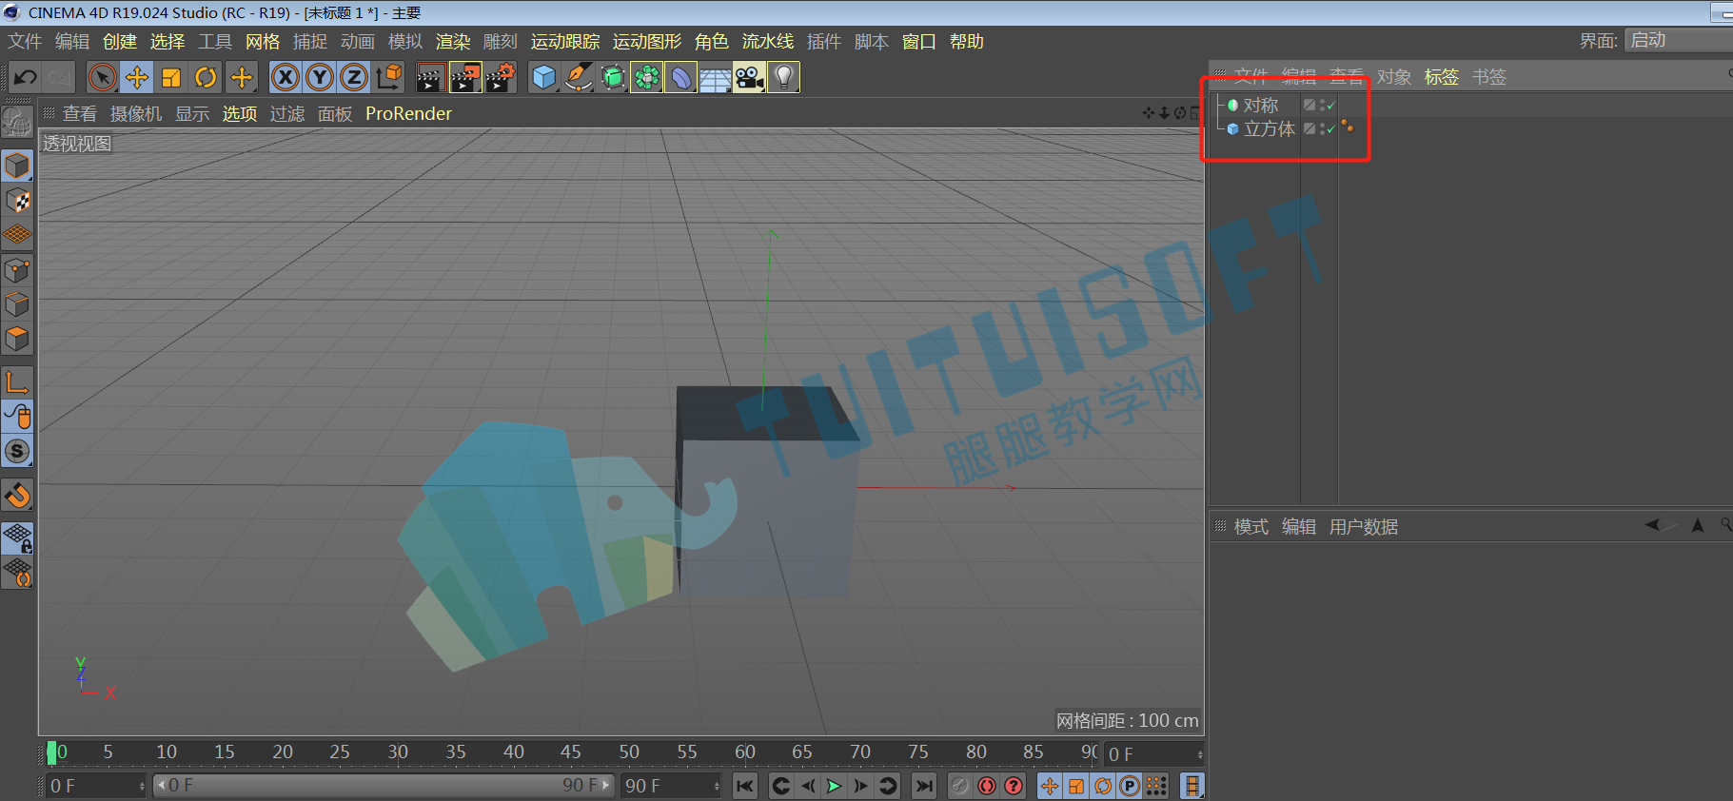Select the 对称 object in object manager
The height and width of the screenshot is (801, 1733).
[1261, 106]
